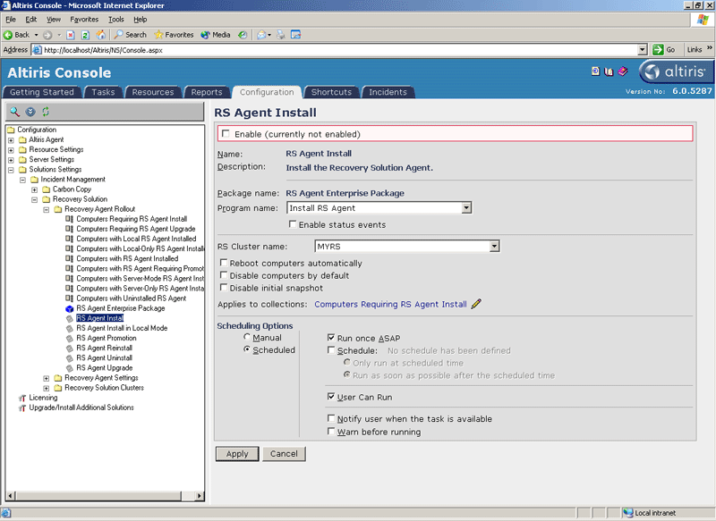Open the Program name dropdown
Screen dimensions: 716x521
pos(466,208)
